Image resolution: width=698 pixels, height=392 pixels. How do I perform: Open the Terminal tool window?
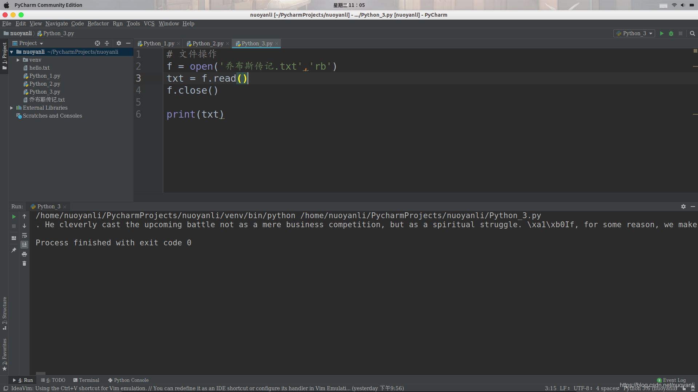tap(89, 380)
